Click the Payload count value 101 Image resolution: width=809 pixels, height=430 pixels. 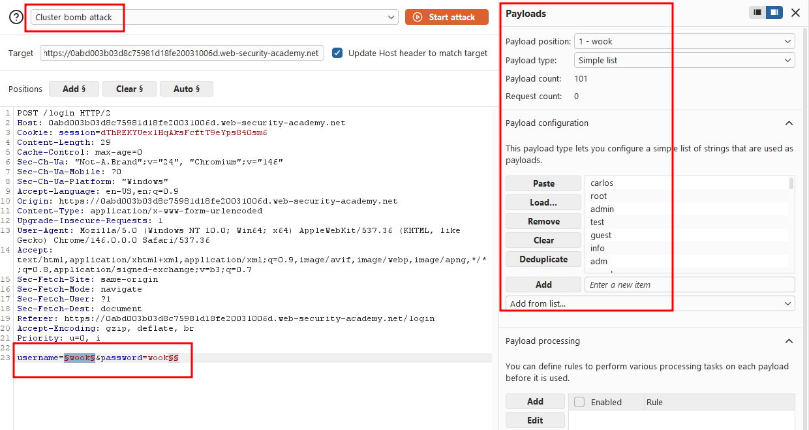pos(581,79)
